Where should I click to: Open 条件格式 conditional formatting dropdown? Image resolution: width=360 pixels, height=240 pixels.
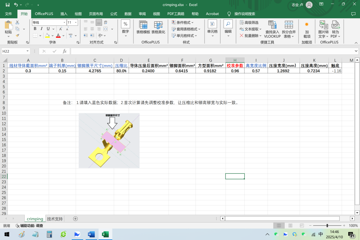click(x=183, y=22)
